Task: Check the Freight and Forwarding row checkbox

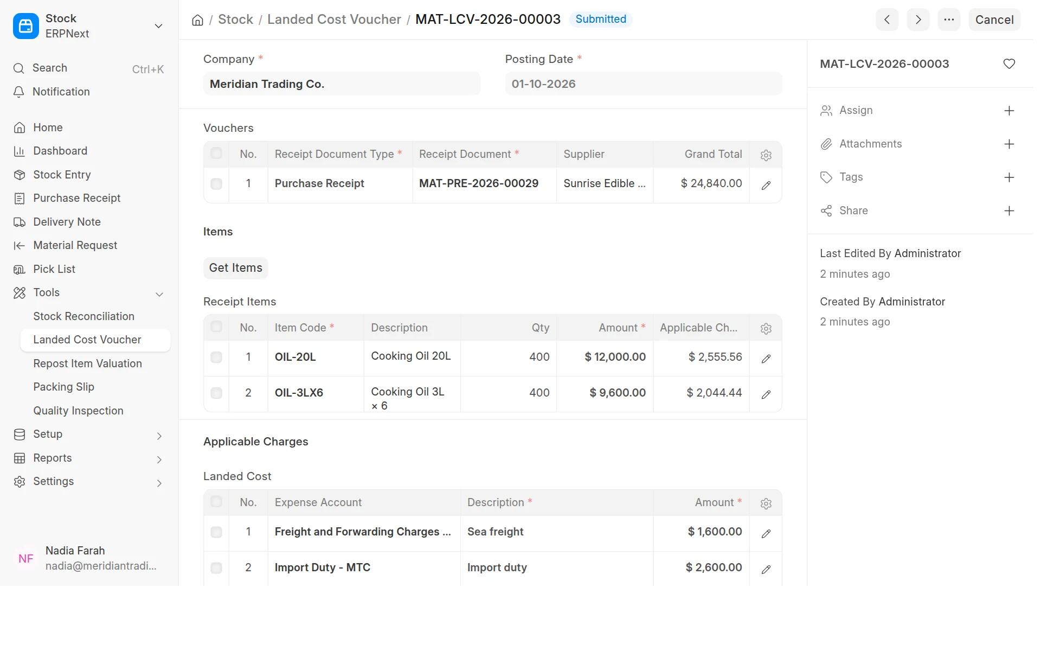Action: [x=216, y=532]
